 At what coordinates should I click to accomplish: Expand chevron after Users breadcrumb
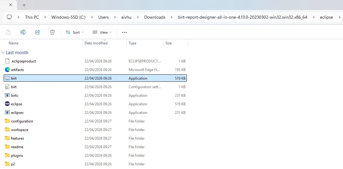coord(115,17)
